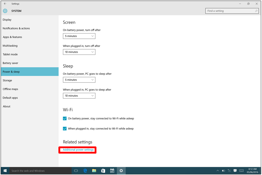Open the Action Center notification icon
The width and height of the screenshot is (262, 175).
235,171
